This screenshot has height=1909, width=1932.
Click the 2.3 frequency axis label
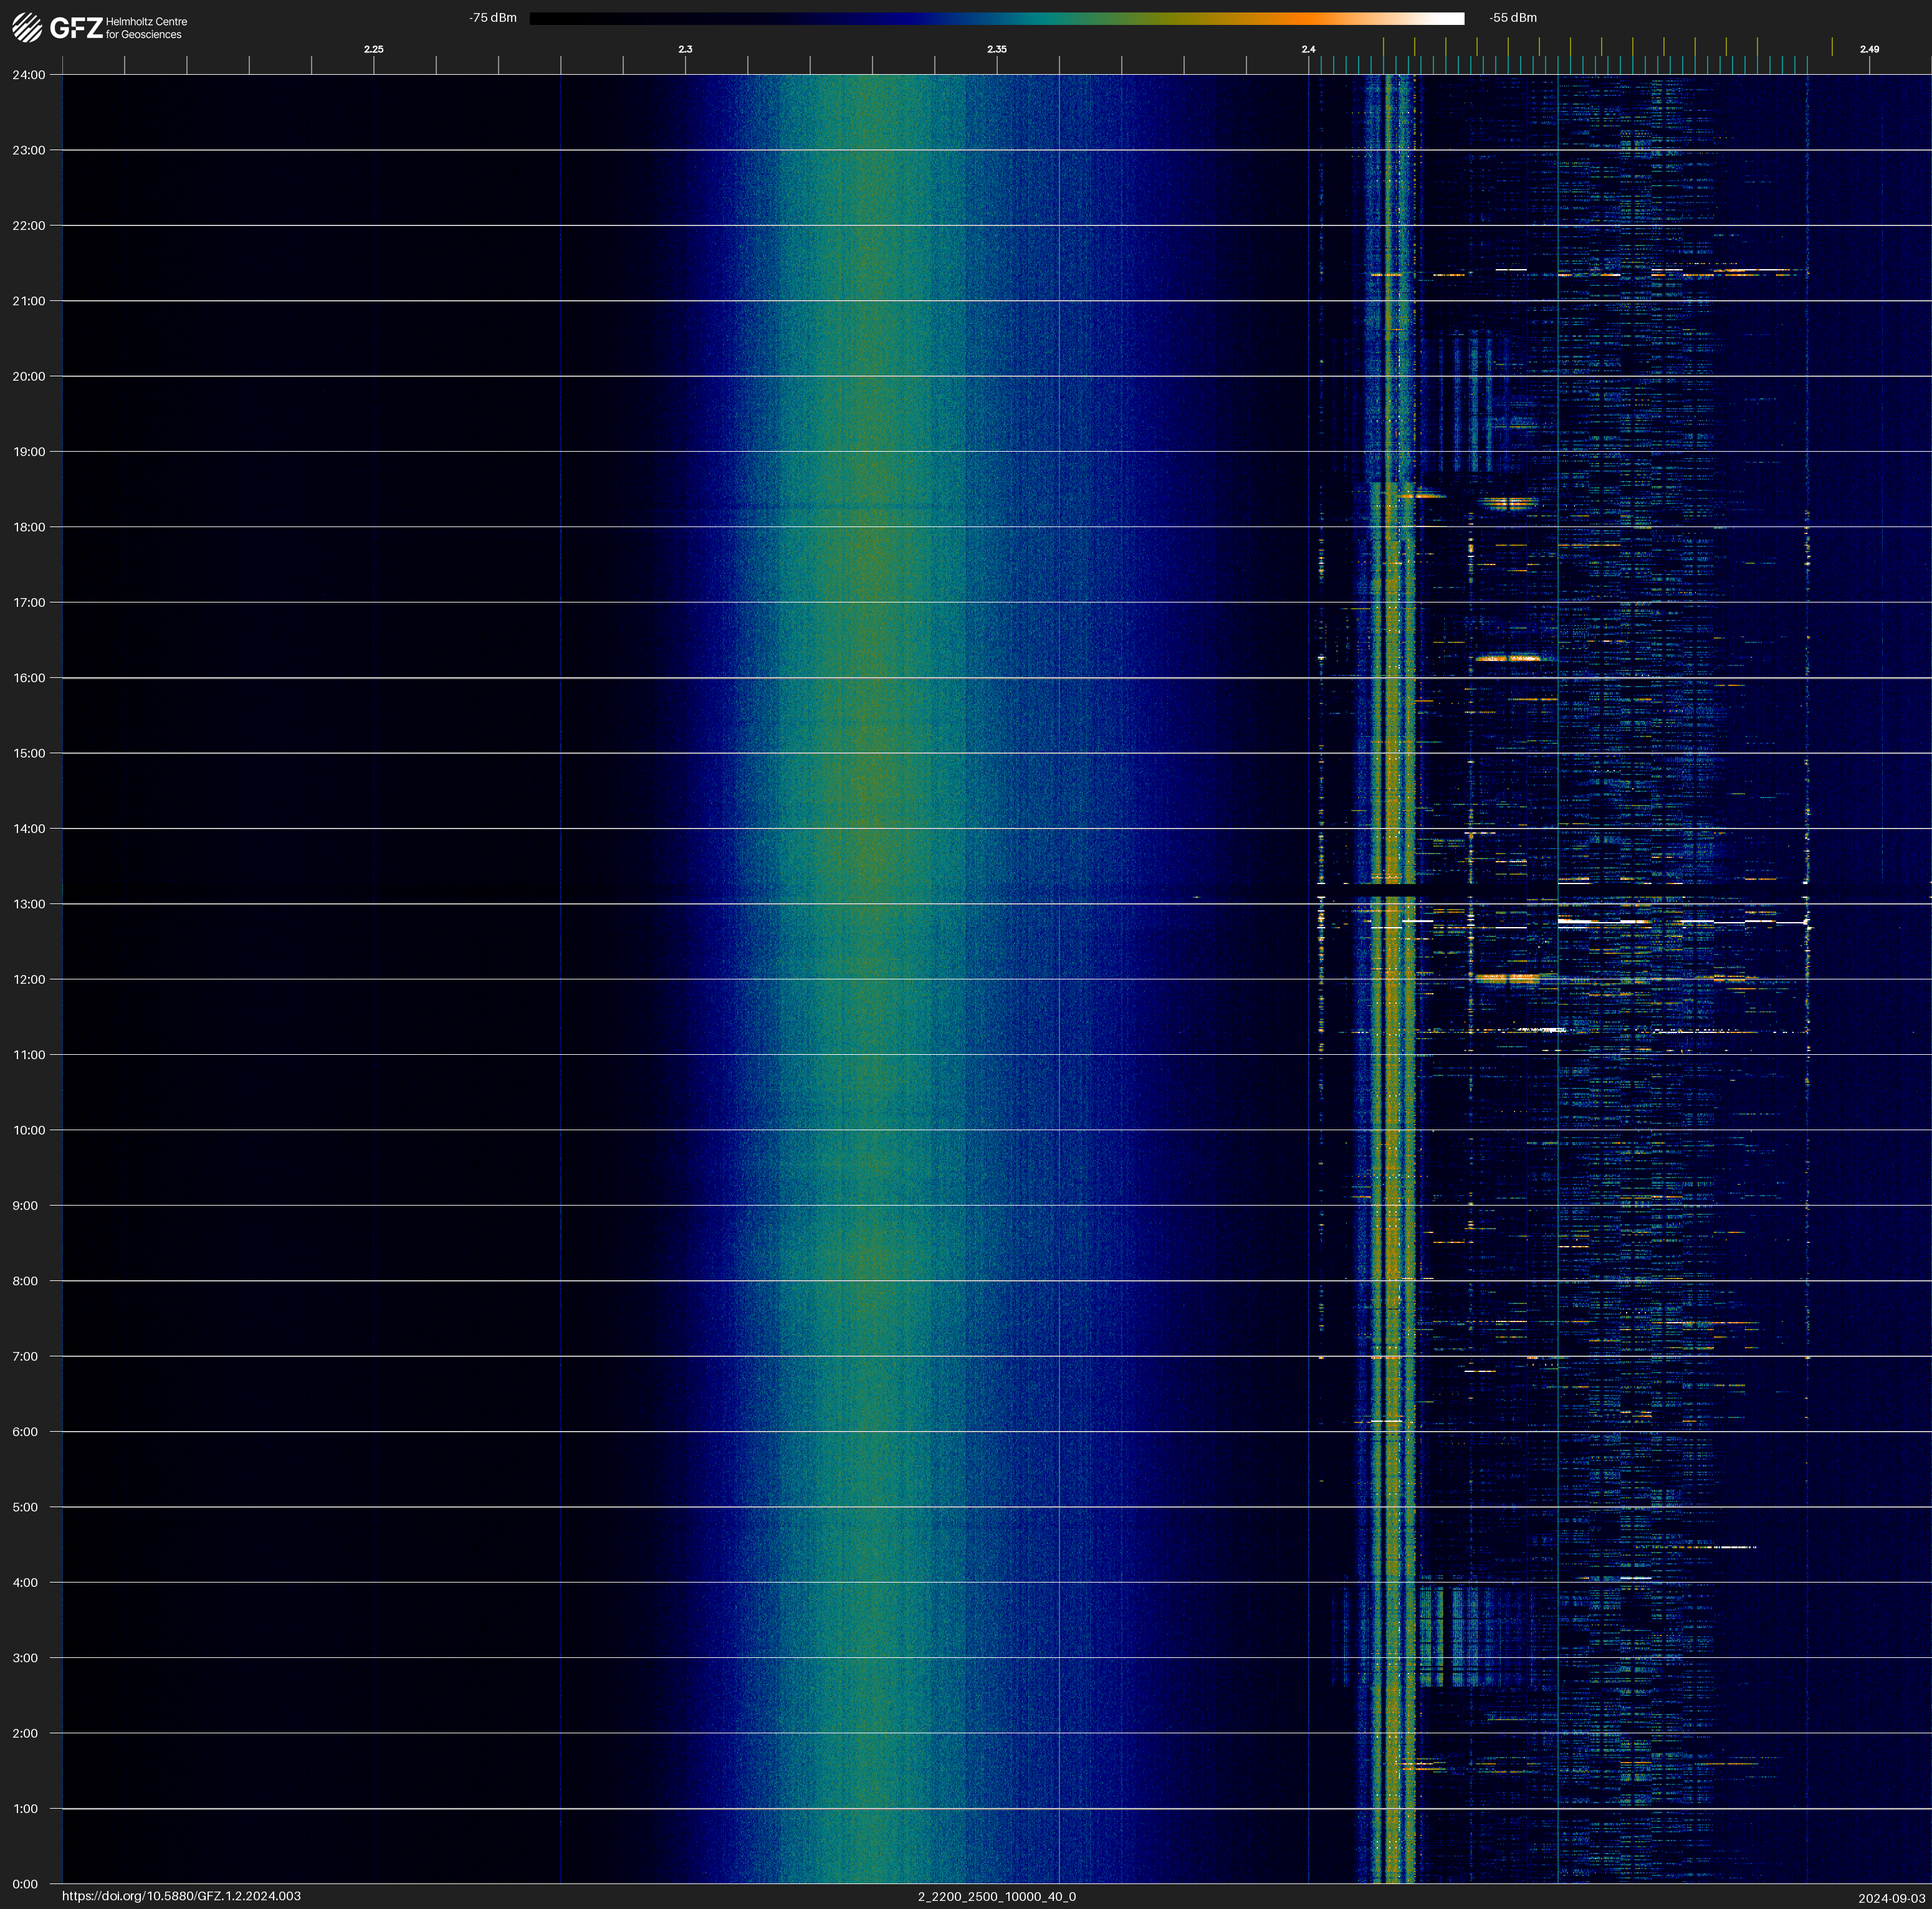coord(685,49)
